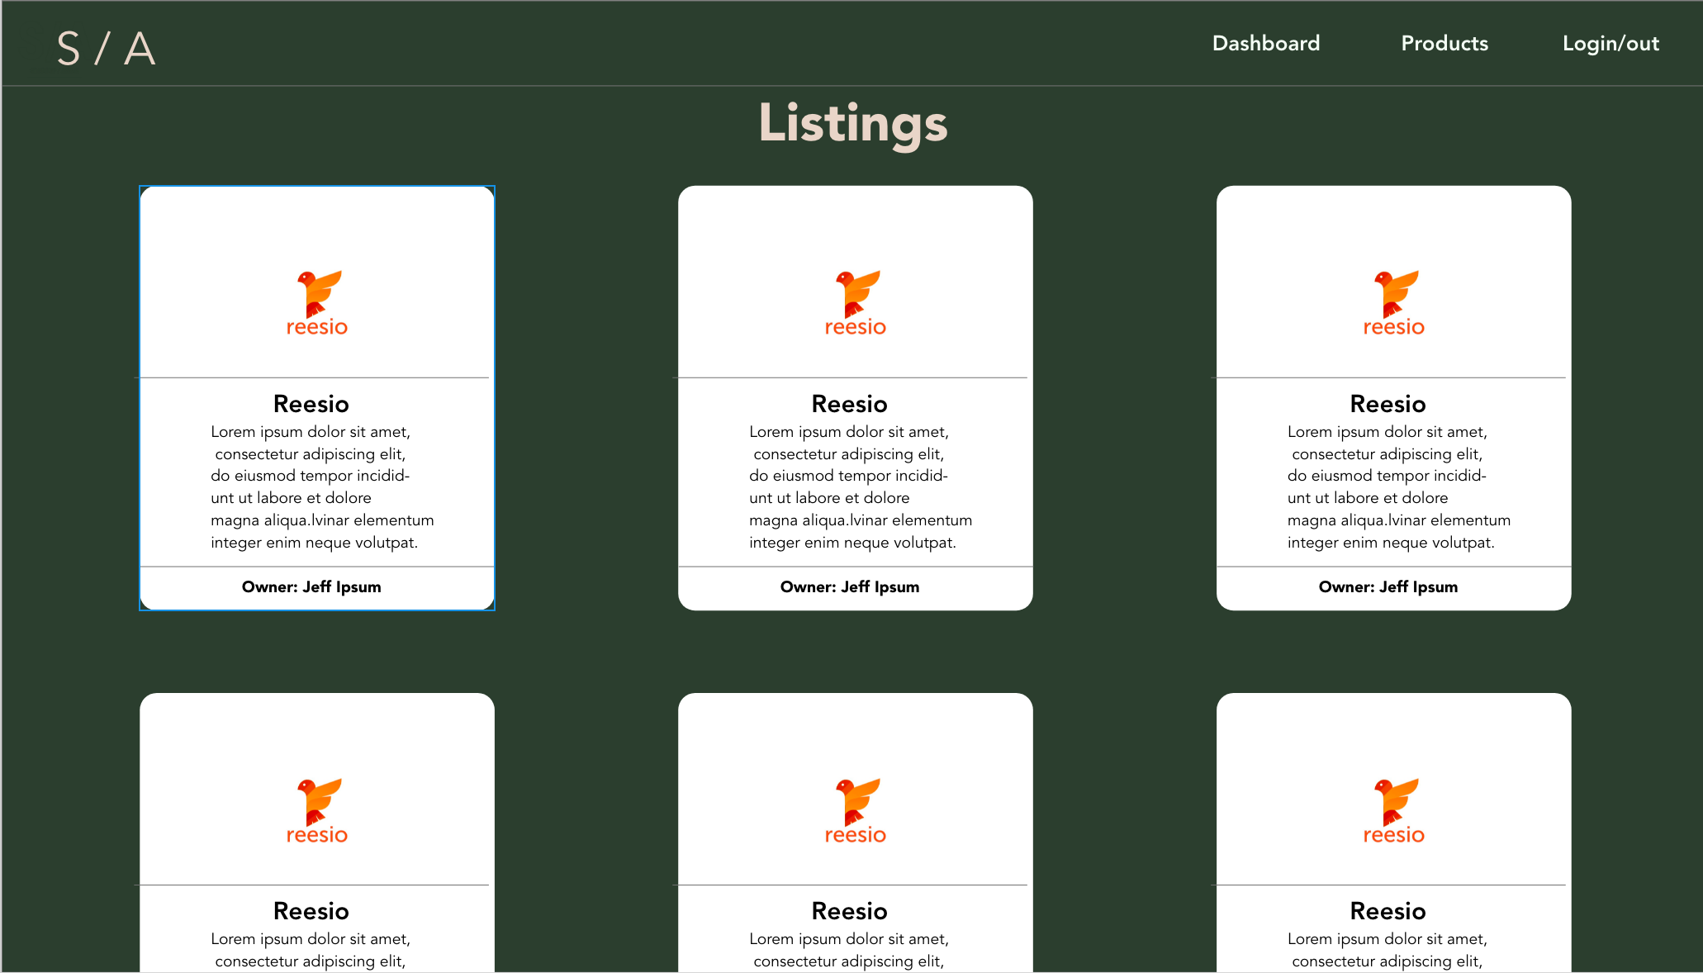The width and height of the screenshot is (1703, 973).
Task: Open the Reesio title of the top-row right card
Action: pyautogui.click(x=1388, y=404)
